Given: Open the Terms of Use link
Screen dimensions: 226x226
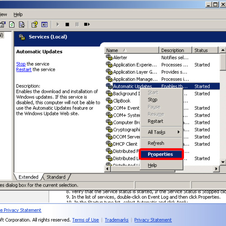Looking at the screenshot, I should click(85, 220).
